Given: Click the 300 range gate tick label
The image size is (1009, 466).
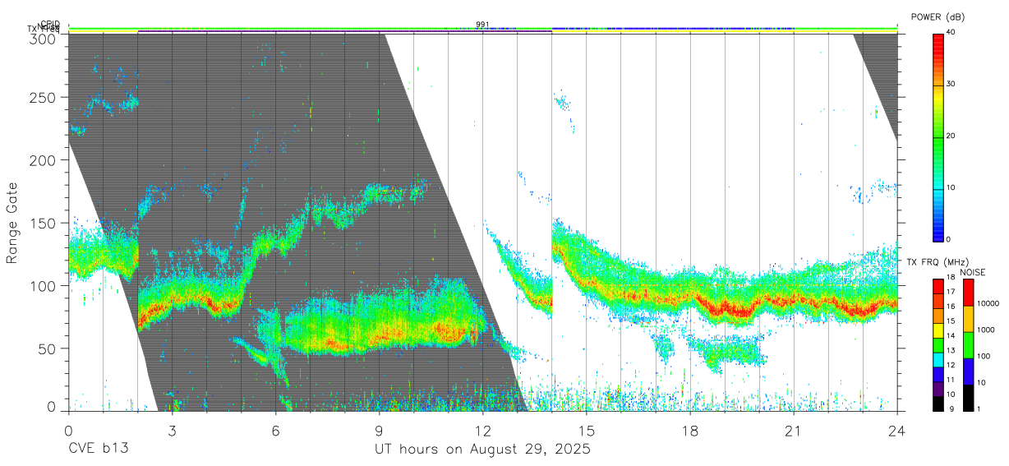Looking at the screenshot, I should coord(43,39).
